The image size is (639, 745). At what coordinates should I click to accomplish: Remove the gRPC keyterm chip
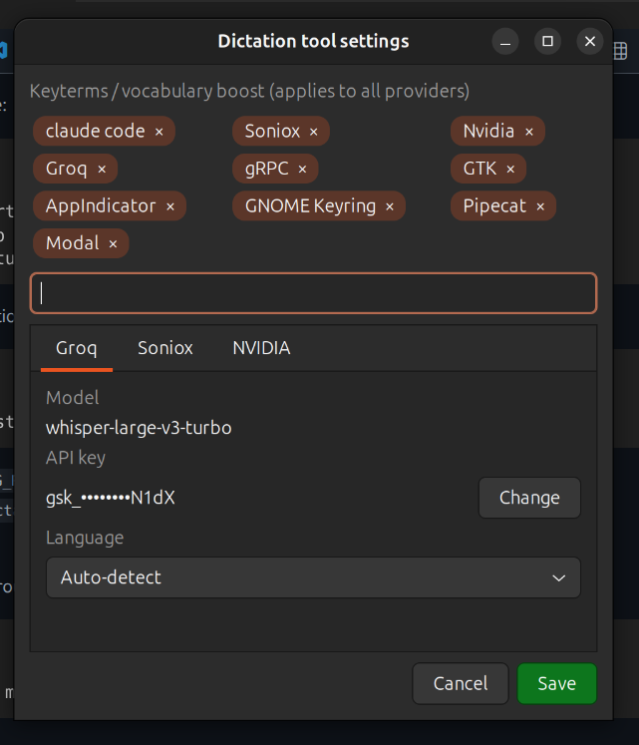point(303,170)
